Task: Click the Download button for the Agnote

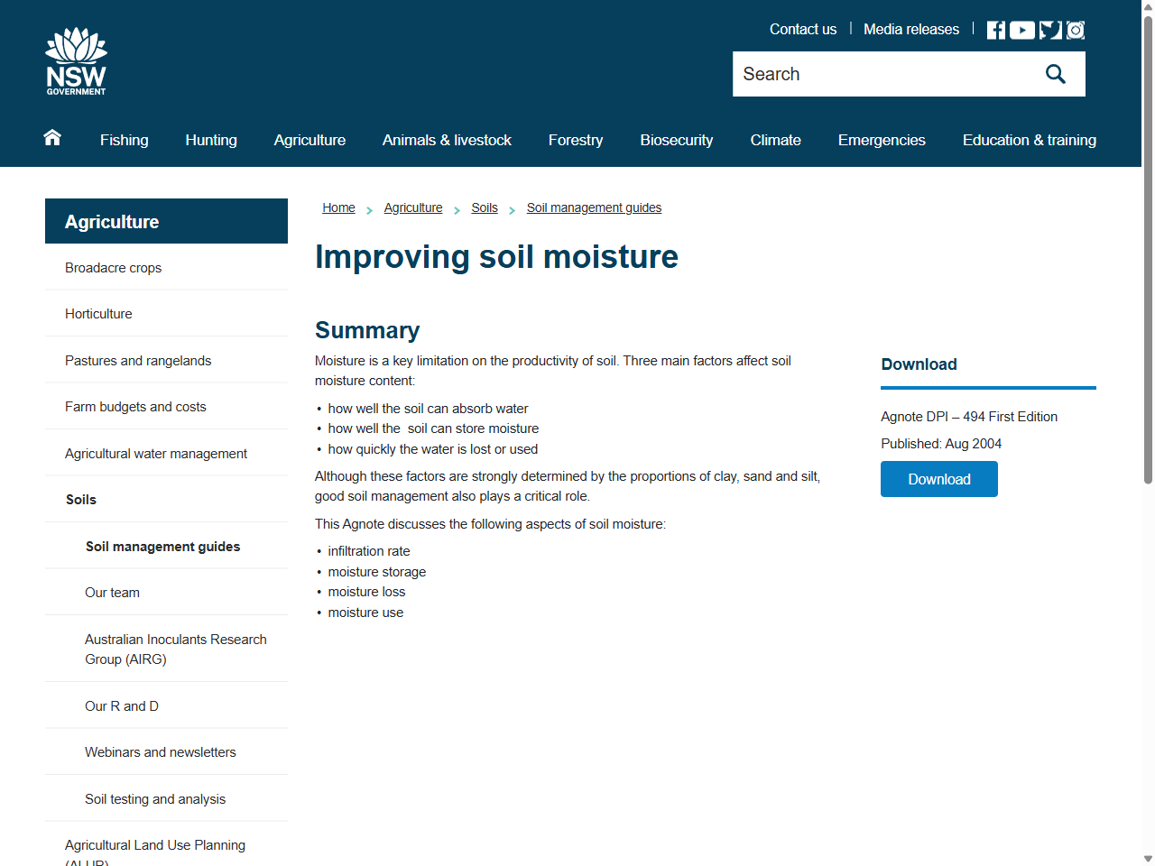Action: tap(938, 479)
